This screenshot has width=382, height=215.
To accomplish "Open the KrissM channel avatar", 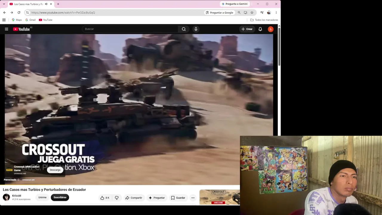I will (6, 197).
